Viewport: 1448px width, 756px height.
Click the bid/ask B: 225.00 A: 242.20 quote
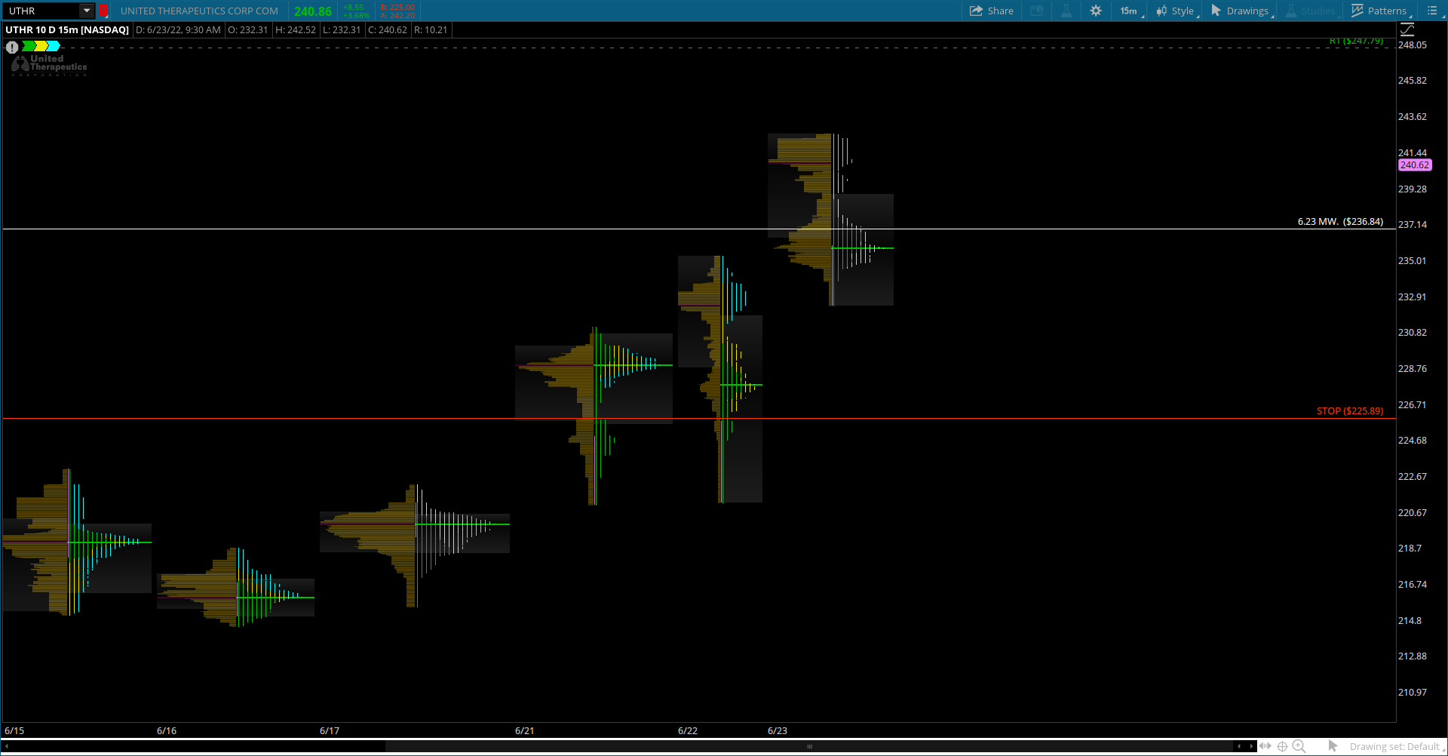tap(397, 11)
